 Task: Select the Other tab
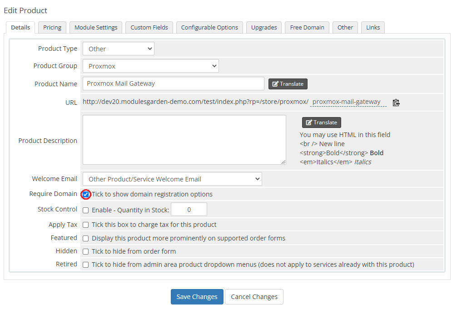(345, 27)
